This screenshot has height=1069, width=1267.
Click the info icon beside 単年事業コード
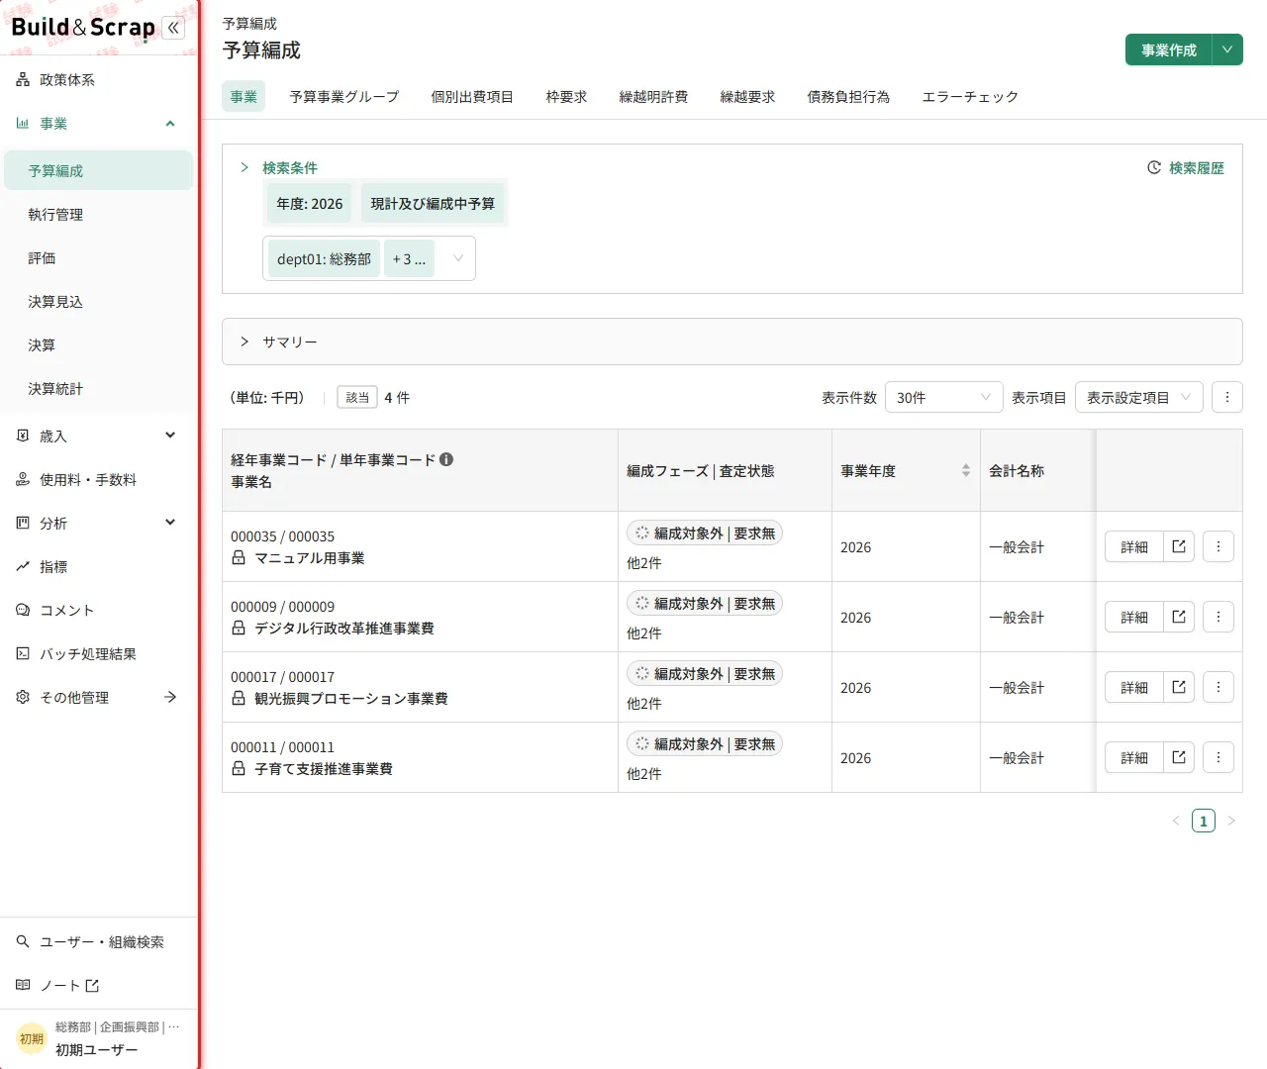[446, 459]
